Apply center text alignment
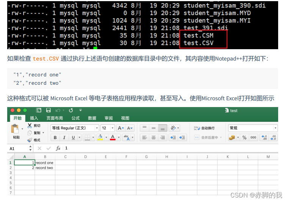 click(x=153, y=137)
